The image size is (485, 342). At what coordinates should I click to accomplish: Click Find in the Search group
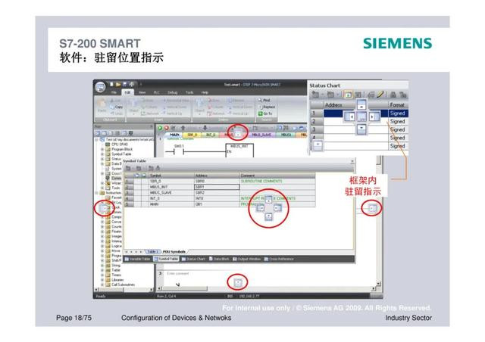pos(264,100)
